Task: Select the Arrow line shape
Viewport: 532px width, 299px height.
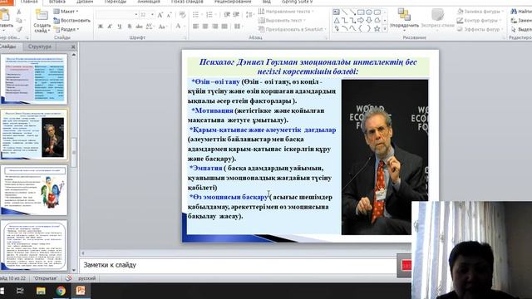Action: (x=352, y=12)
